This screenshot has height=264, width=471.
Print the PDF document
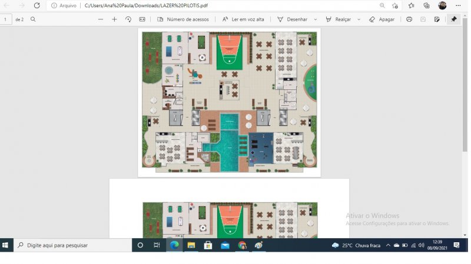[409, 19]
